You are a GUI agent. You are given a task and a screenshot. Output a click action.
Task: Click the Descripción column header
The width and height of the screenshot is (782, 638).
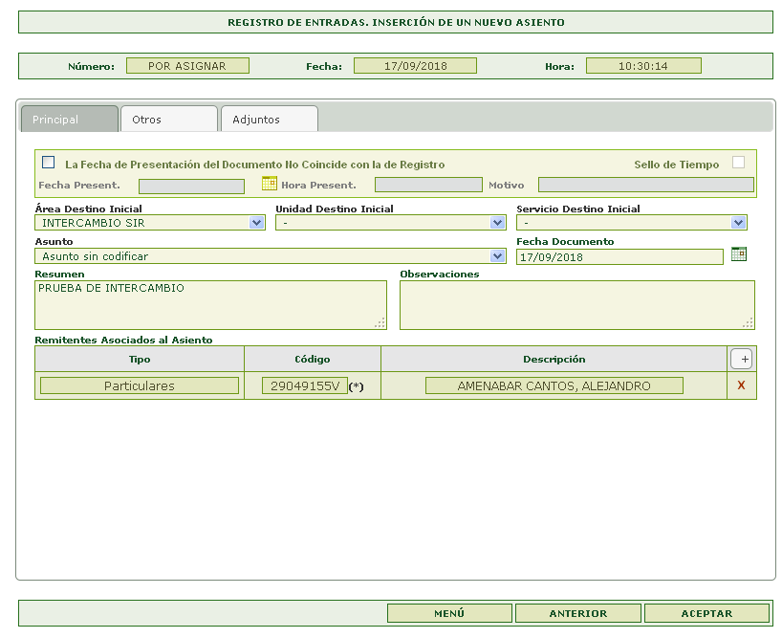point(554,359)
